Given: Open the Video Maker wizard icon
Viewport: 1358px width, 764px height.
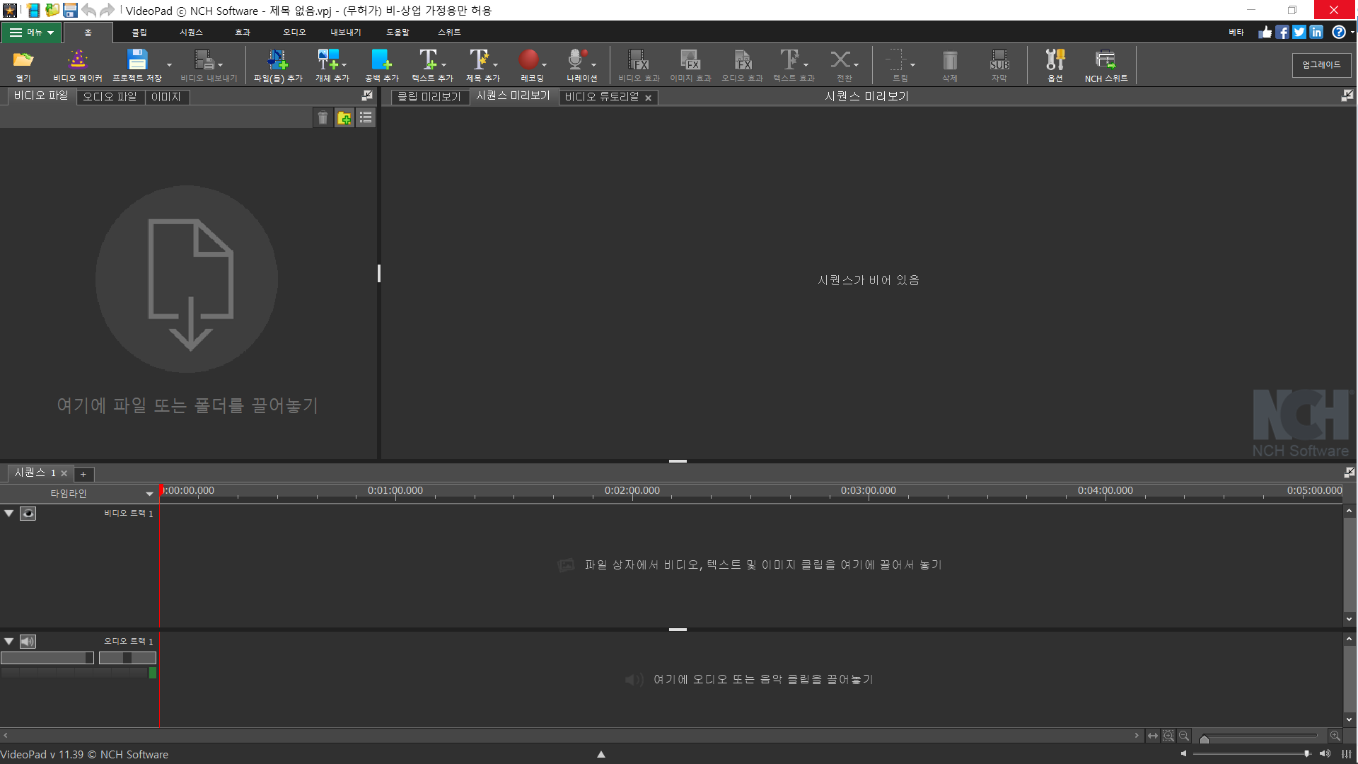Looking at the screenshot, I should coord(77,60).
